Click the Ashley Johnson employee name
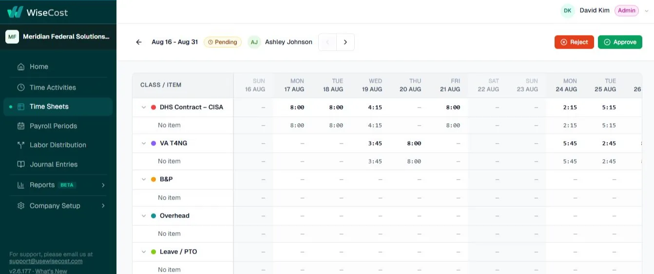The image size is (654, 274). (289, 42)
